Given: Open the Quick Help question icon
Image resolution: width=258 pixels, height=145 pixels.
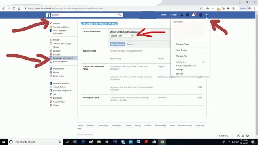Looking at the screenshot, I should coord(201,15).
